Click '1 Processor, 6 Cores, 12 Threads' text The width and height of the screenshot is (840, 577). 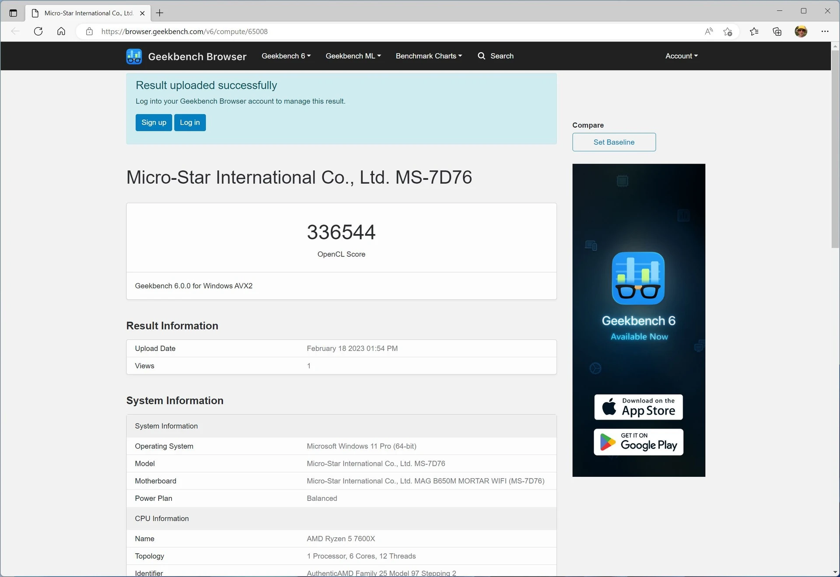361,556
